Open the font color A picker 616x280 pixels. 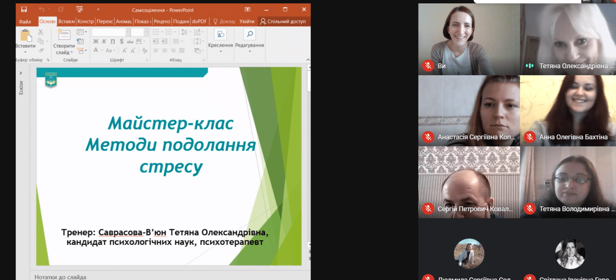click(96, 50)
